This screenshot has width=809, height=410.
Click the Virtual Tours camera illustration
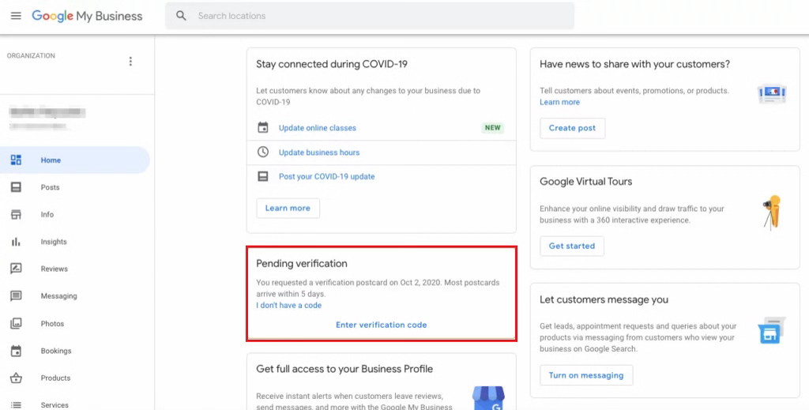pos(773,213)
